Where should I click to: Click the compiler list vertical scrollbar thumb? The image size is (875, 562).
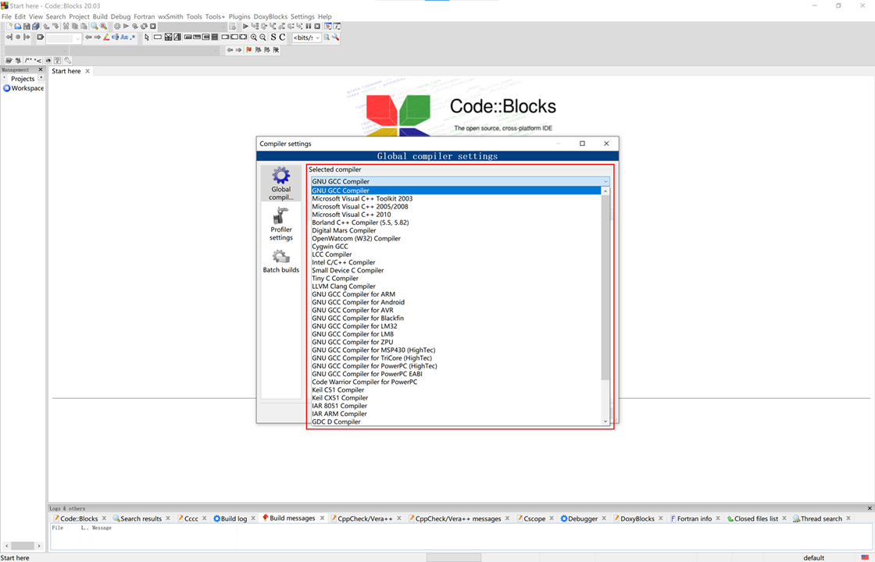pyautogui.click(x=605, y=288)
